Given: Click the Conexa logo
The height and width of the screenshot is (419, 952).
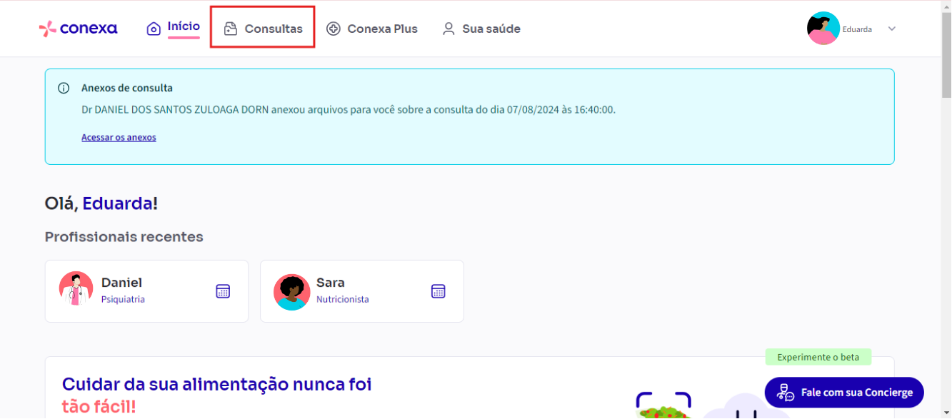Looking at the screenshot, I should point(79,29).
